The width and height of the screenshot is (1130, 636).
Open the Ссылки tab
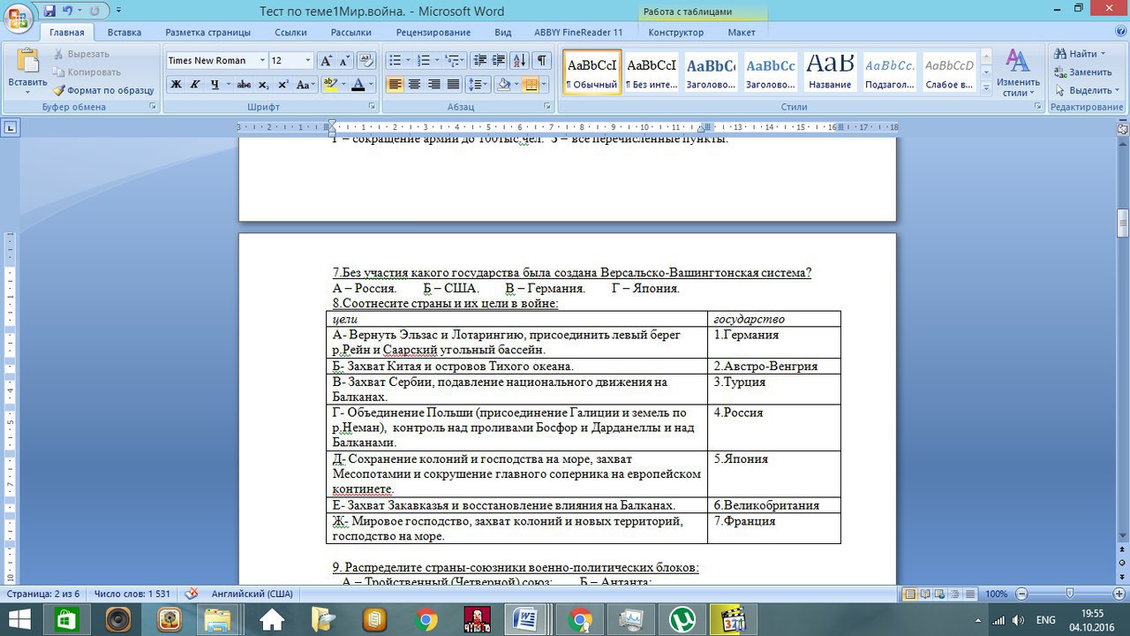tap(290, 33)
